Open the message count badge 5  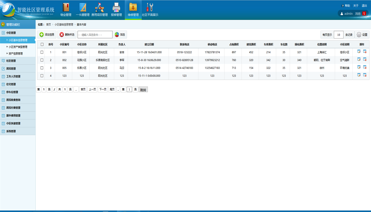(364, 14)
